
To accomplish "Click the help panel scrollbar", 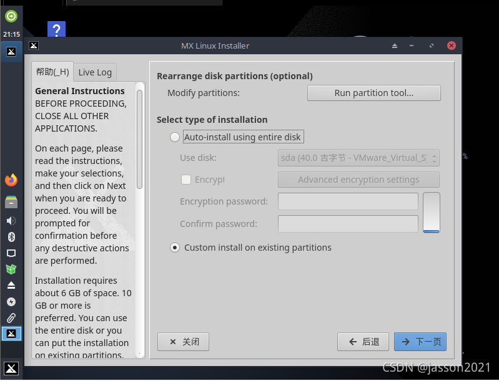I will click(x=139, y=139).
